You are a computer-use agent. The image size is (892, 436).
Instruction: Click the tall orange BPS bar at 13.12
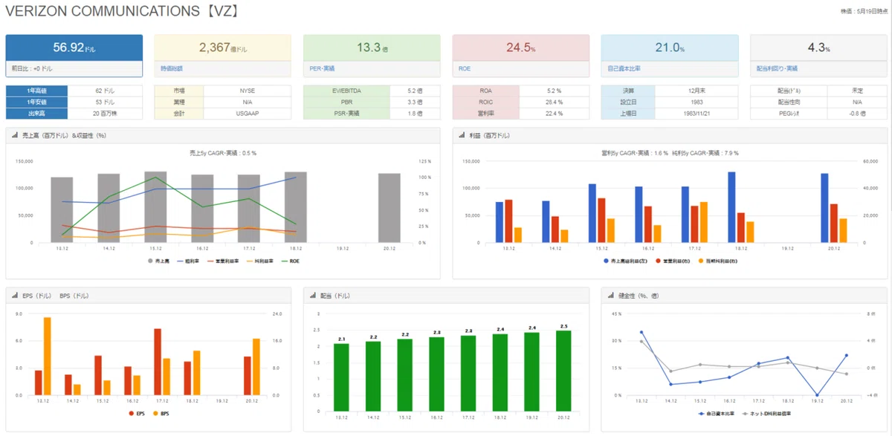(48, 356)
